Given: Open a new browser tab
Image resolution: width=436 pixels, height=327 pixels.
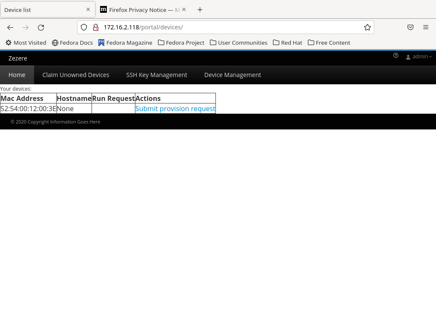Looking at the screenshot, I should (x=200, y=10).
